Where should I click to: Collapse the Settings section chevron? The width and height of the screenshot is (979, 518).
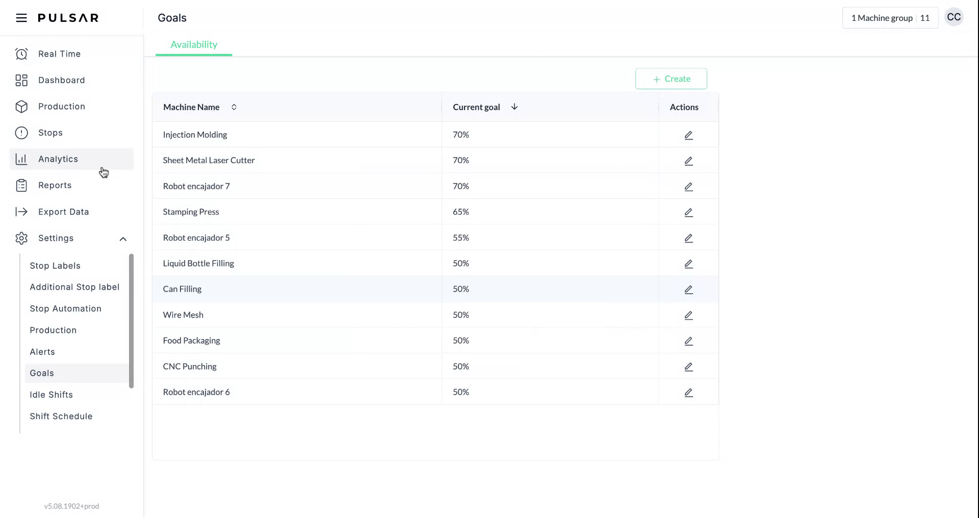tap(123, 238)
